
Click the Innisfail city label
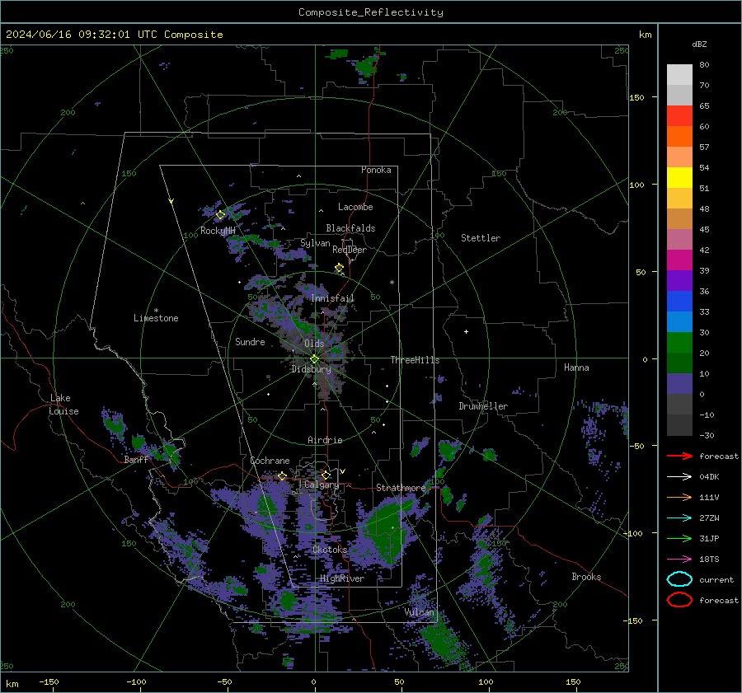(x=332, y=298)
